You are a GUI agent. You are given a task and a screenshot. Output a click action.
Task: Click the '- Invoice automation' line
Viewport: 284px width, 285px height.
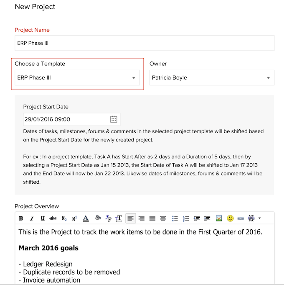[x=49, y=280]
